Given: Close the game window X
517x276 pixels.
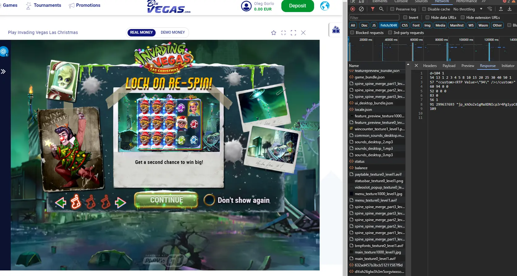Looking at the screenshot, I should point(303,33).
